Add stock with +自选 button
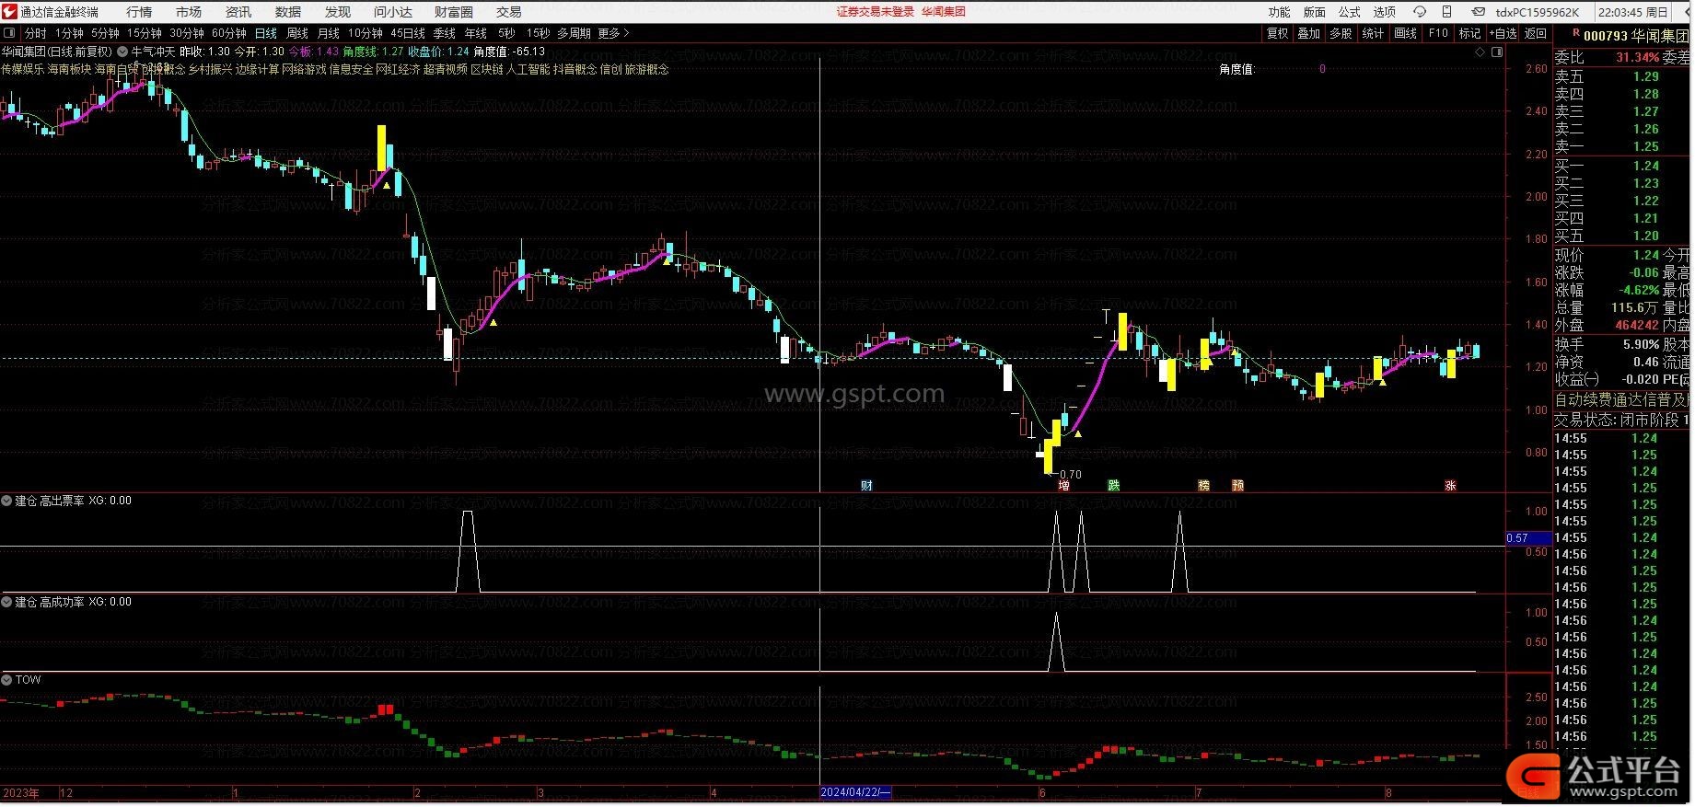The image size is (1695, 807). click(x=1503, y=33)
